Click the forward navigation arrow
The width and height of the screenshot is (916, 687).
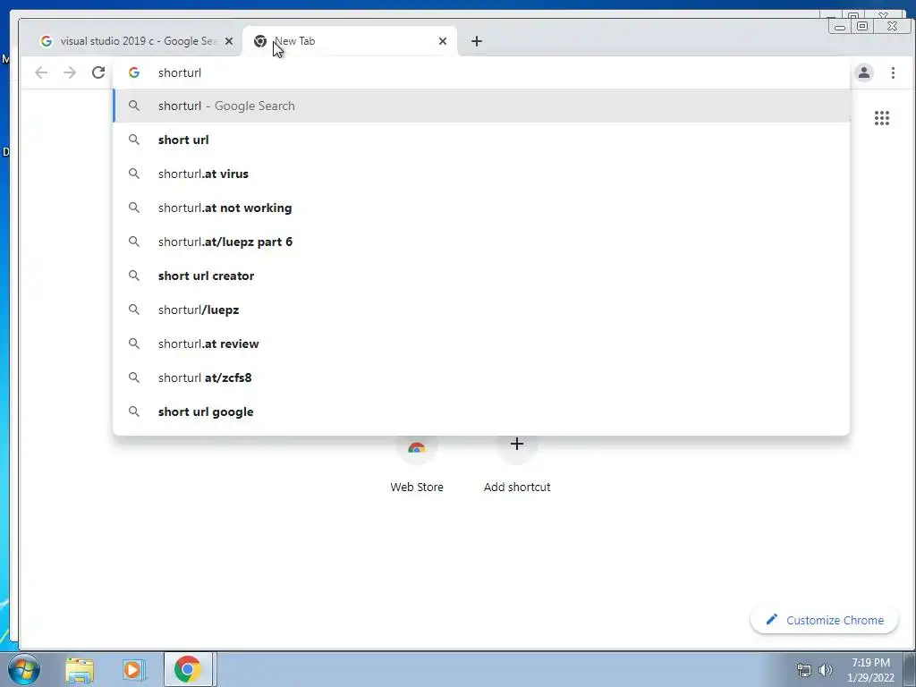[70, 72]
